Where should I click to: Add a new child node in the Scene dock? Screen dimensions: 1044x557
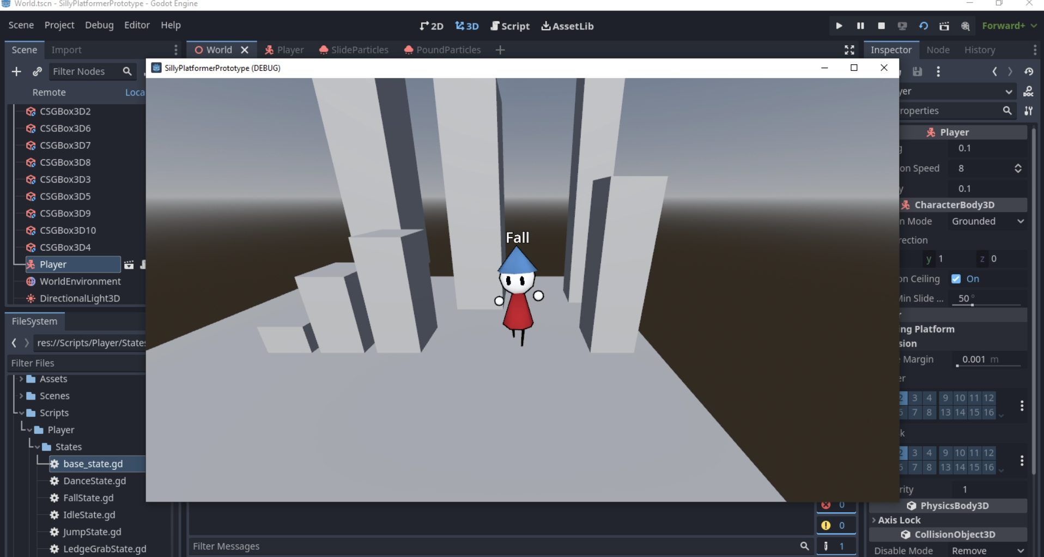pyautogui.click(x=16, y=71)
